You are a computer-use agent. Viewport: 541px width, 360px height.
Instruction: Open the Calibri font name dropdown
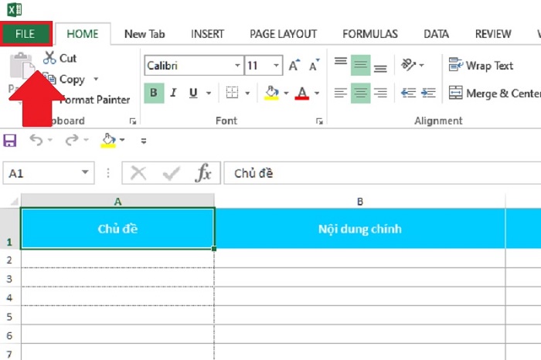click(x=237, y=66)
